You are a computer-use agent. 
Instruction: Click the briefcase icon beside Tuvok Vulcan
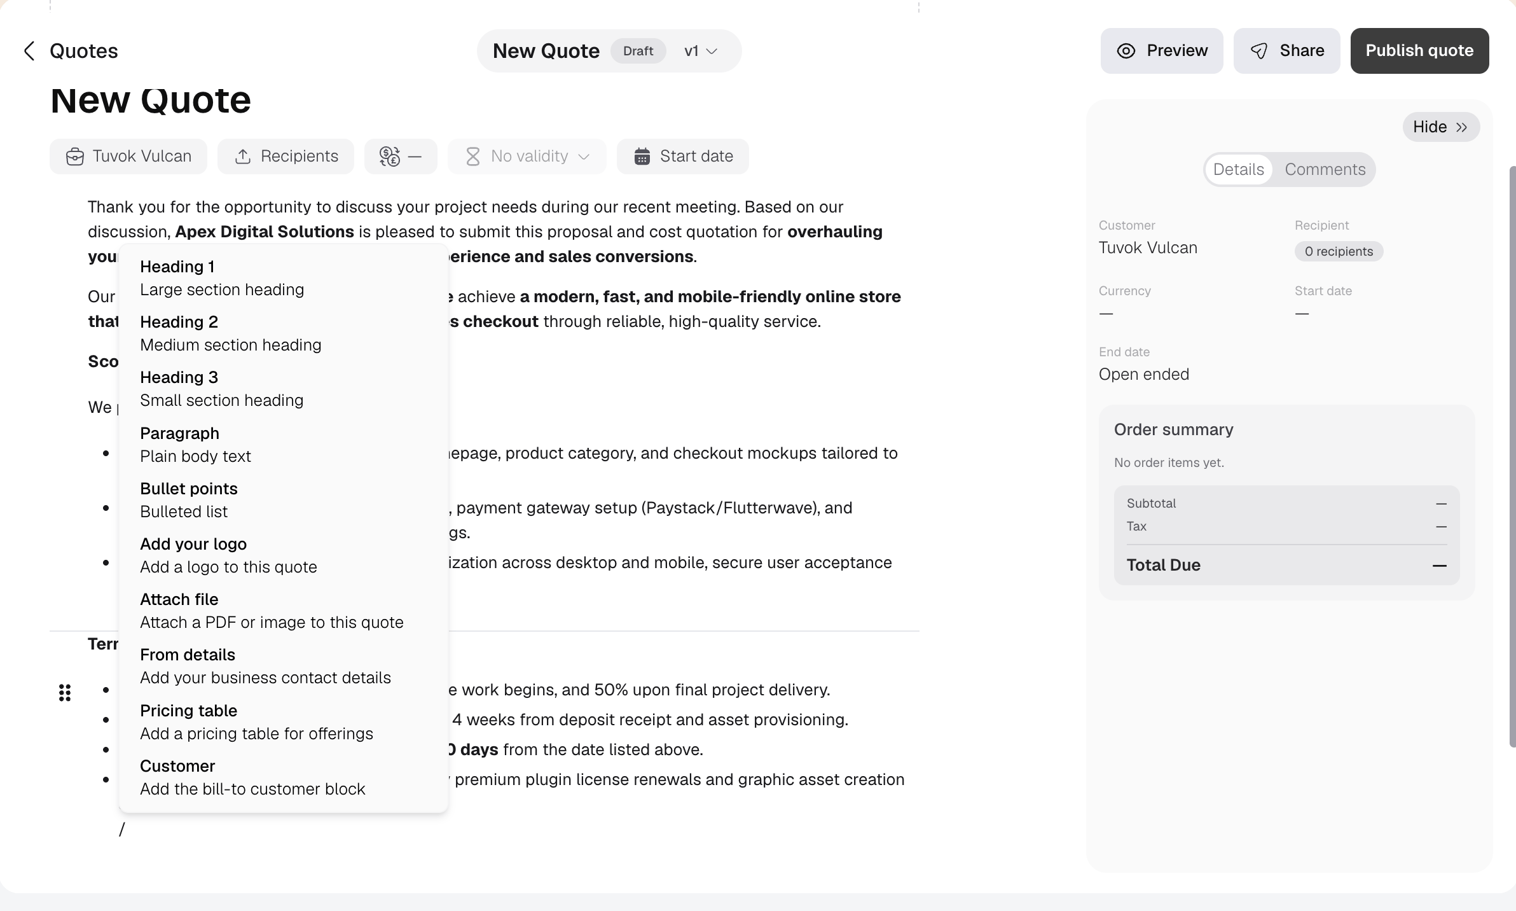(x=75, y=156)
